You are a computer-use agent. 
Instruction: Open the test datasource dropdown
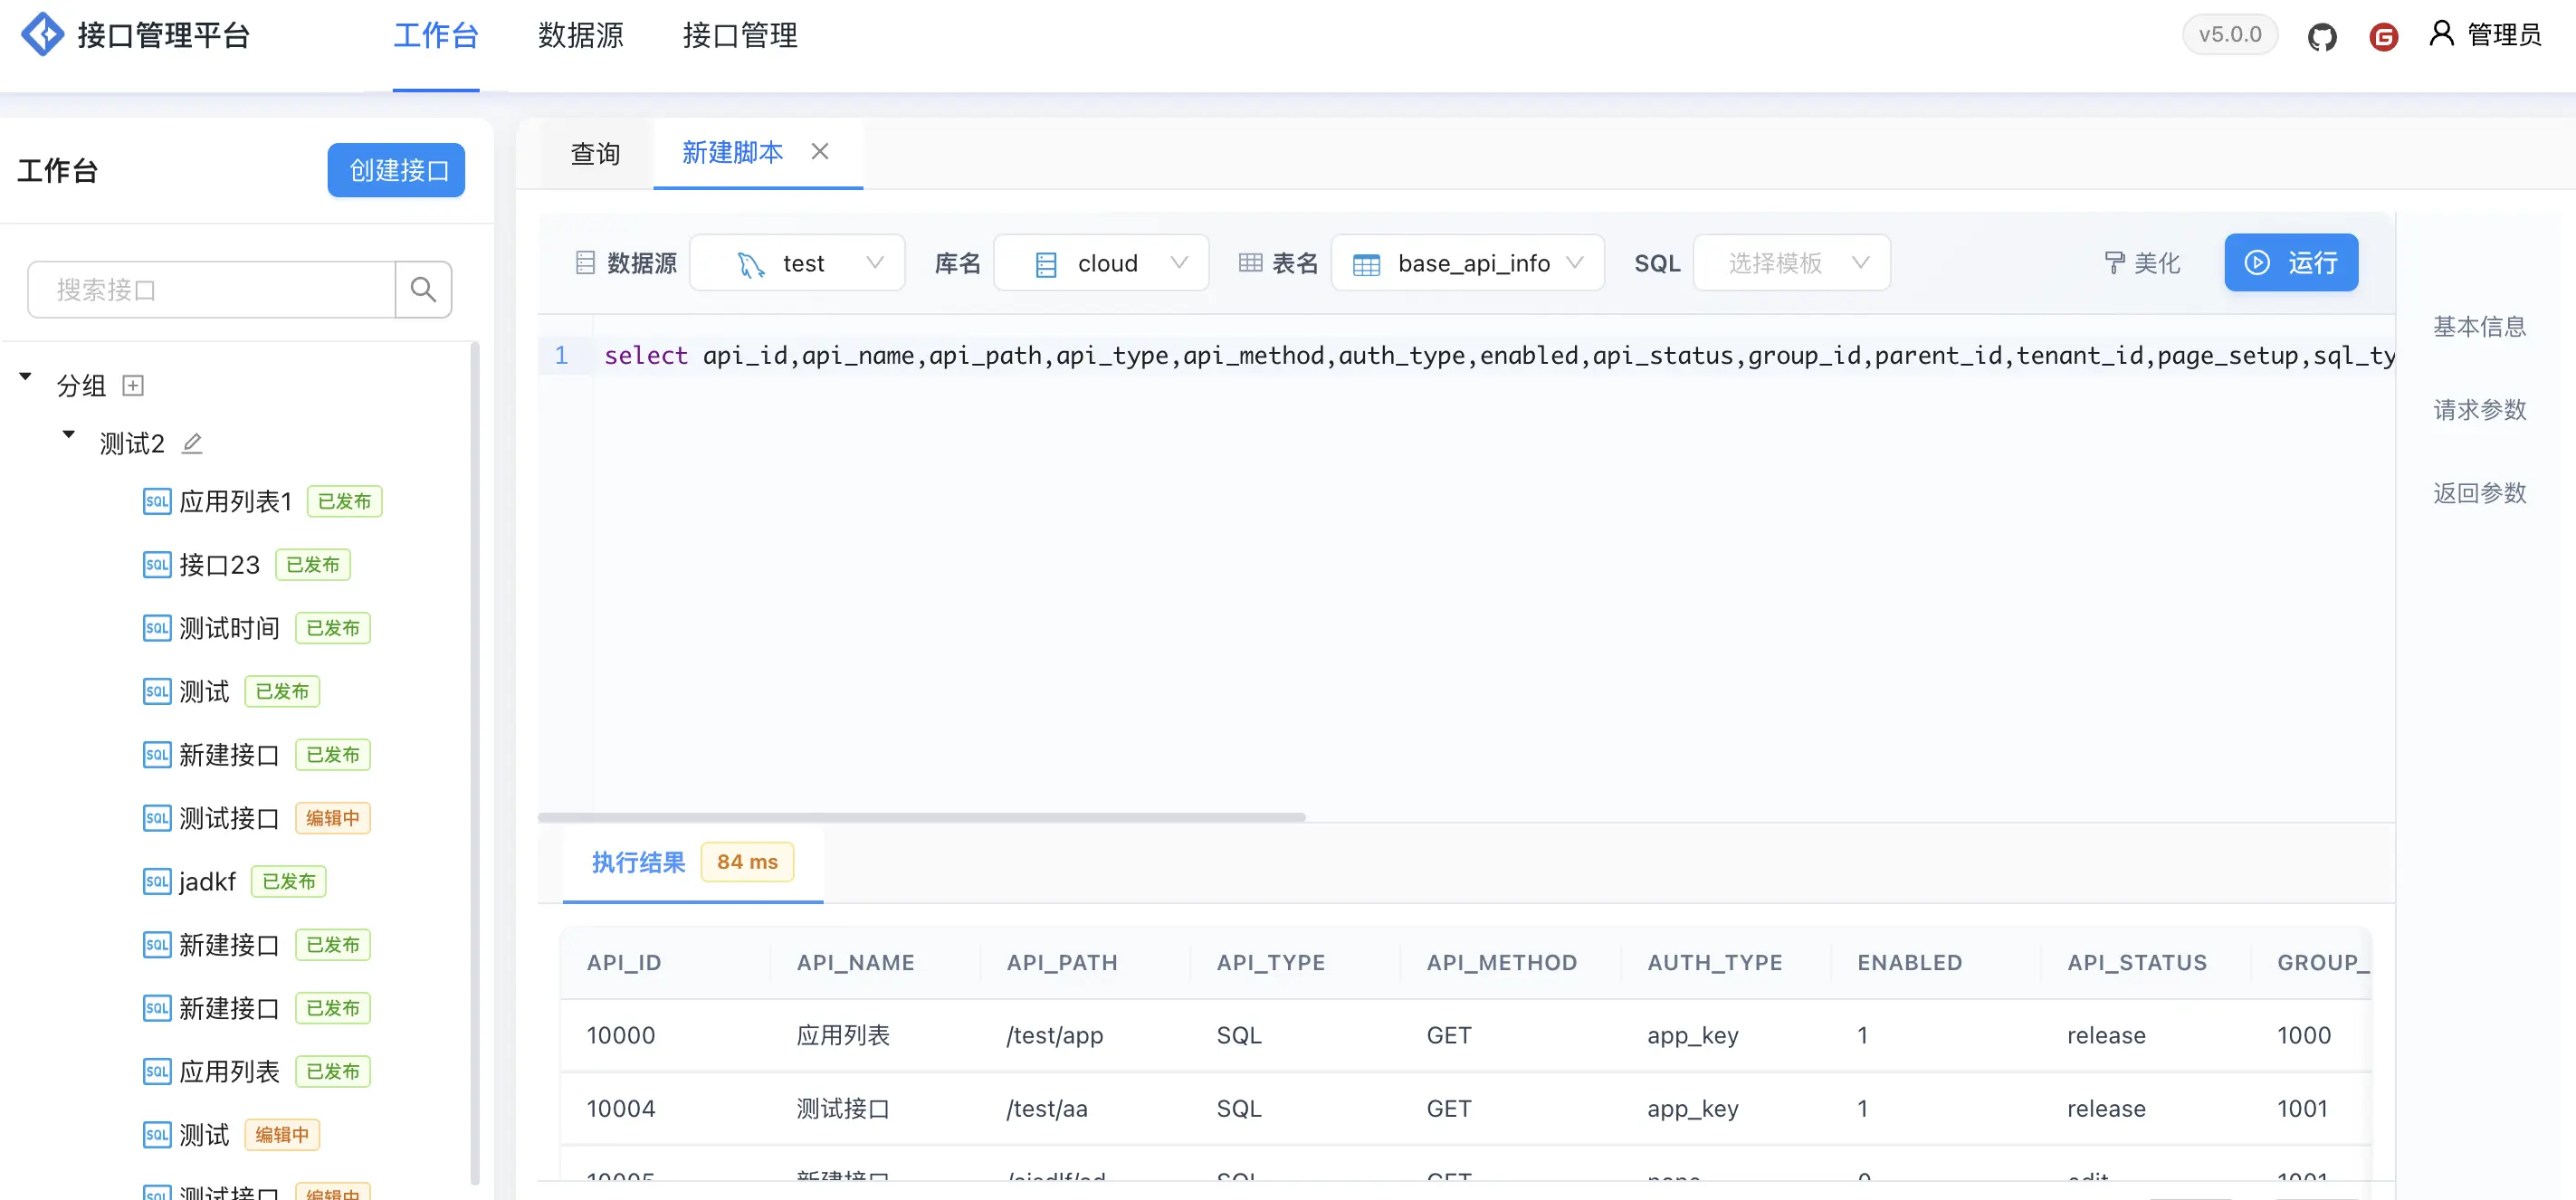797,263
